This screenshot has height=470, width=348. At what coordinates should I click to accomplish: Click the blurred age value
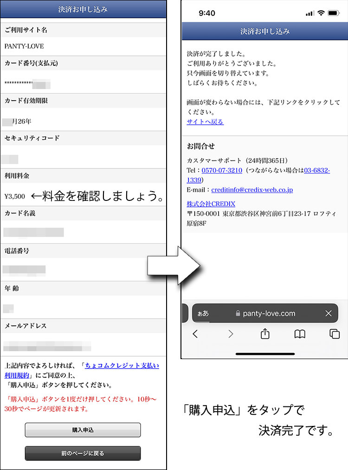click(8, 309)
